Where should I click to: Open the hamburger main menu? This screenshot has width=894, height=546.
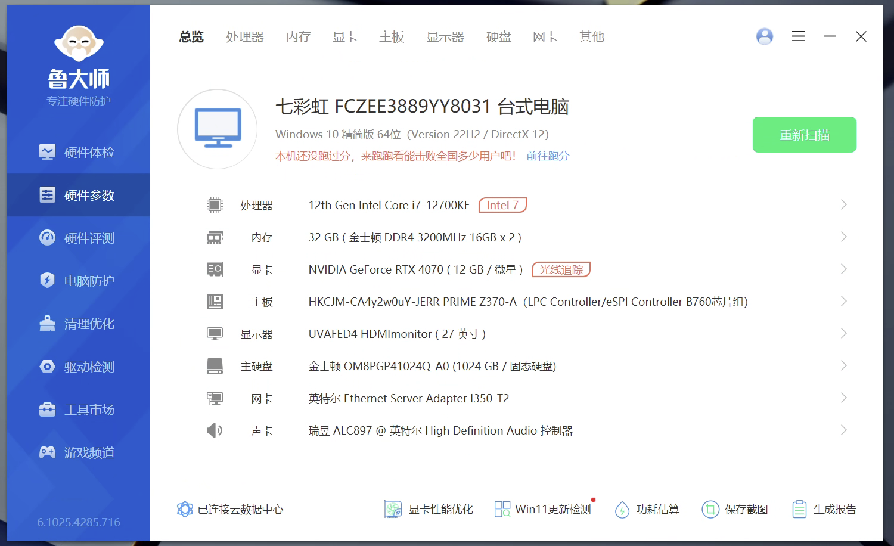[798, 36]
